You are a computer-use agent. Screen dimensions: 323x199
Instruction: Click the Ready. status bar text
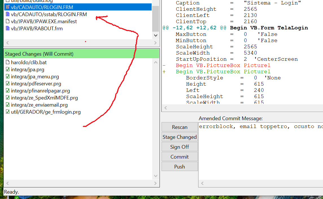pyautogui.click(x=12, y=192)
